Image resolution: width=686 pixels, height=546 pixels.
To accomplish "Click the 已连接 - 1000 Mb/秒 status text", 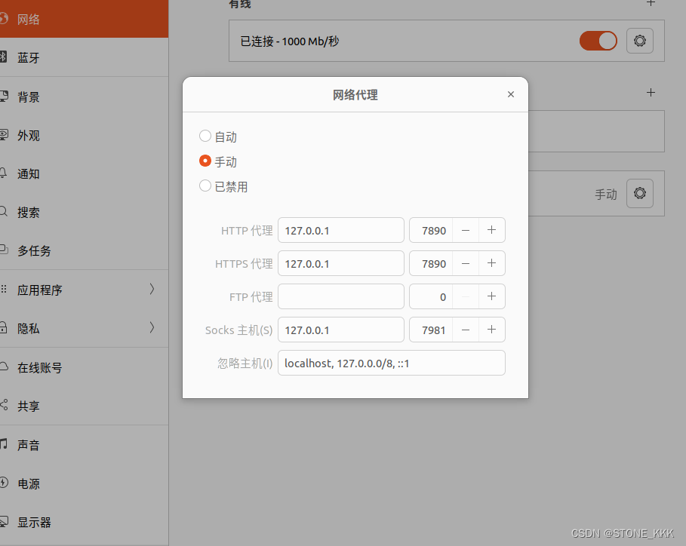I will [x=290, y=41].
